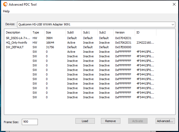Select the HQ_Only-hwinfo configuration row
The width and height of the screenshot is (179, 132).
[x=17, y=43]
